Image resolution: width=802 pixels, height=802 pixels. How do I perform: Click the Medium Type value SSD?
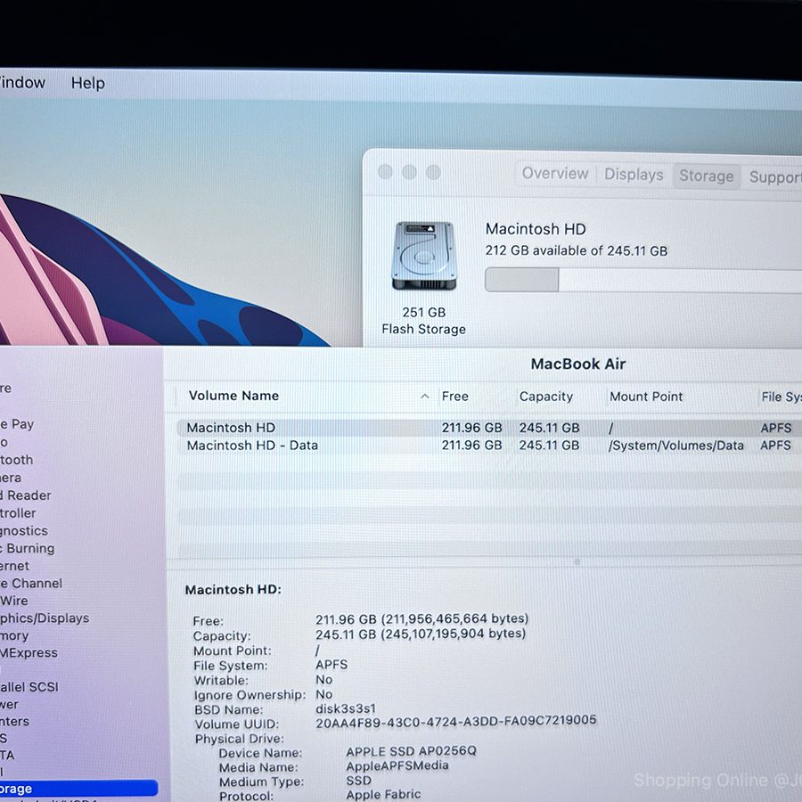tap(358, 781)
